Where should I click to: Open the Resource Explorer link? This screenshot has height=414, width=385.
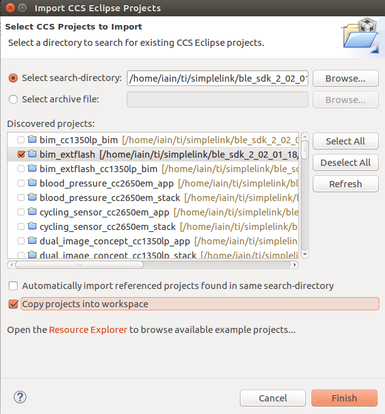click(88, 330)
